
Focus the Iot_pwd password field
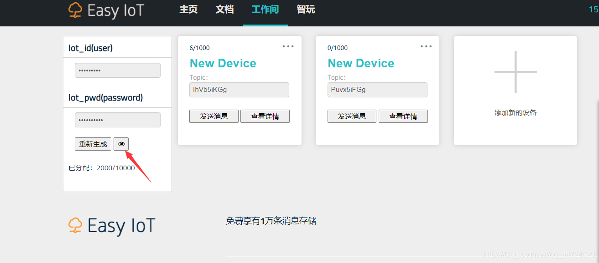pos(118,120)
